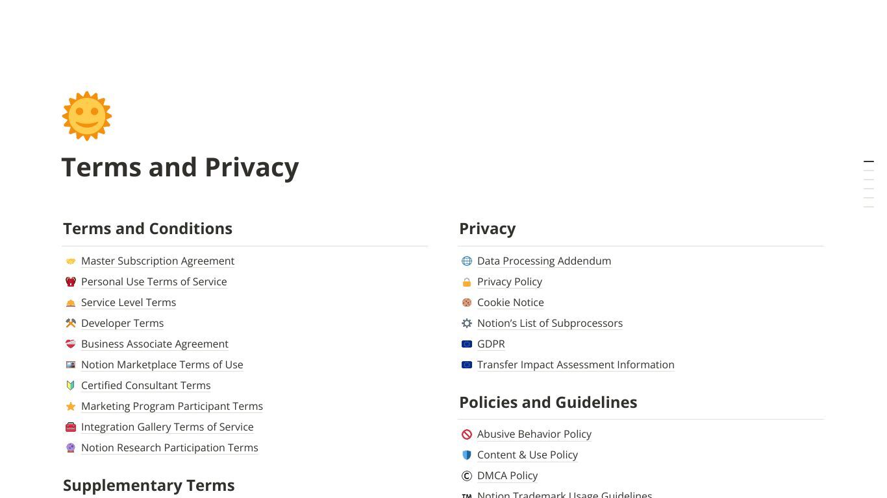Click the hammer icon next to Developer Terms

[71, 324]
